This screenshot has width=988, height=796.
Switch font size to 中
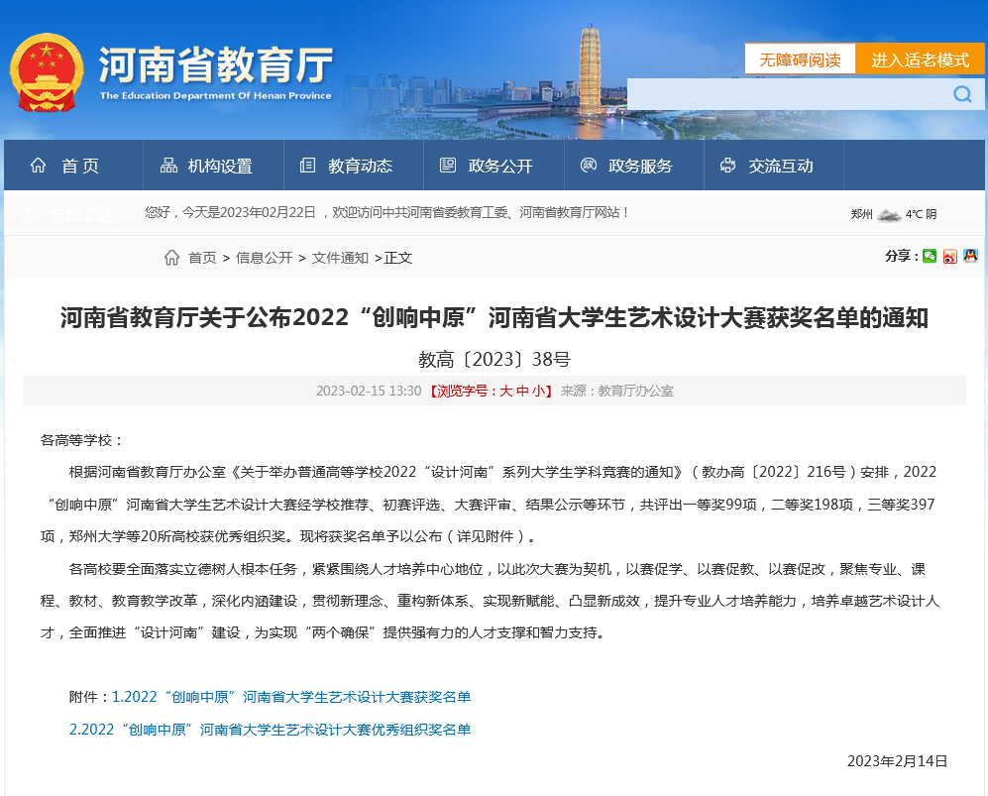click(522, 391)
